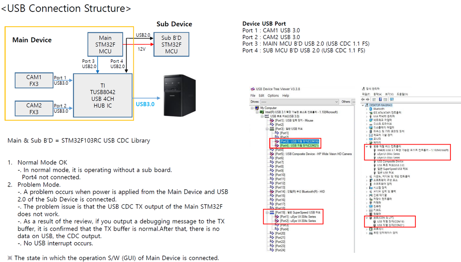The image size is (461, 262).
Task: Click the Bluetooth icon in Device Manager
Action: coord(371,109)
